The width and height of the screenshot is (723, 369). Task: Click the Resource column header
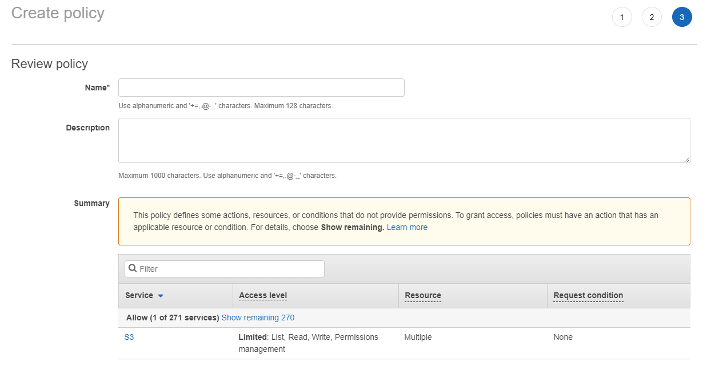point(423,296)
